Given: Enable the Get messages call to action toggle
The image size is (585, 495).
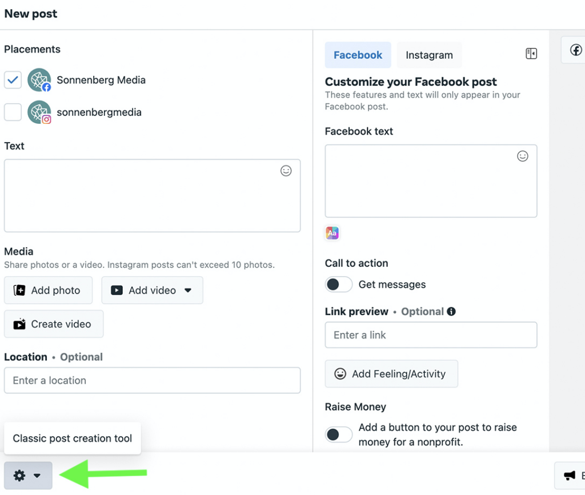Looking at the screenshot, I should [338, 284].
